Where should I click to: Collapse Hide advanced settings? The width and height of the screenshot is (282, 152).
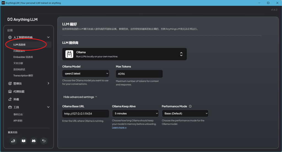click(x=80, y=97)
